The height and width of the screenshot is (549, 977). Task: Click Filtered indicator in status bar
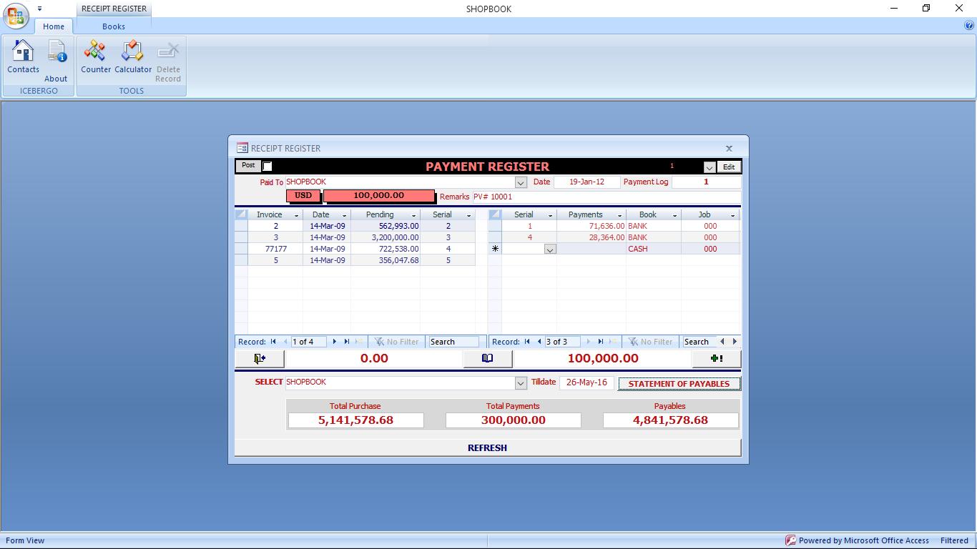pyautogui.click(x=954, y=540)
